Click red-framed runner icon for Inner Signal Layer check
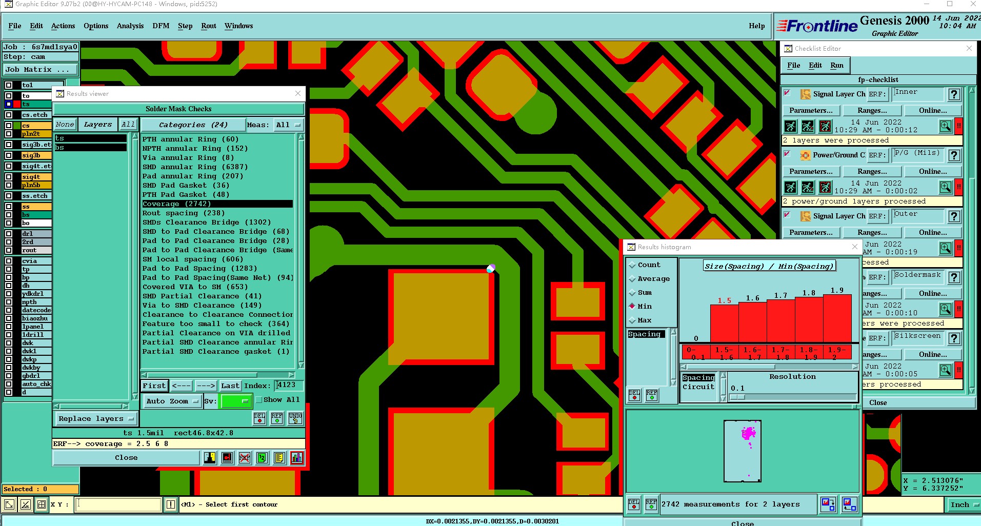The image size is (981, 526). (x=825, y=126)
